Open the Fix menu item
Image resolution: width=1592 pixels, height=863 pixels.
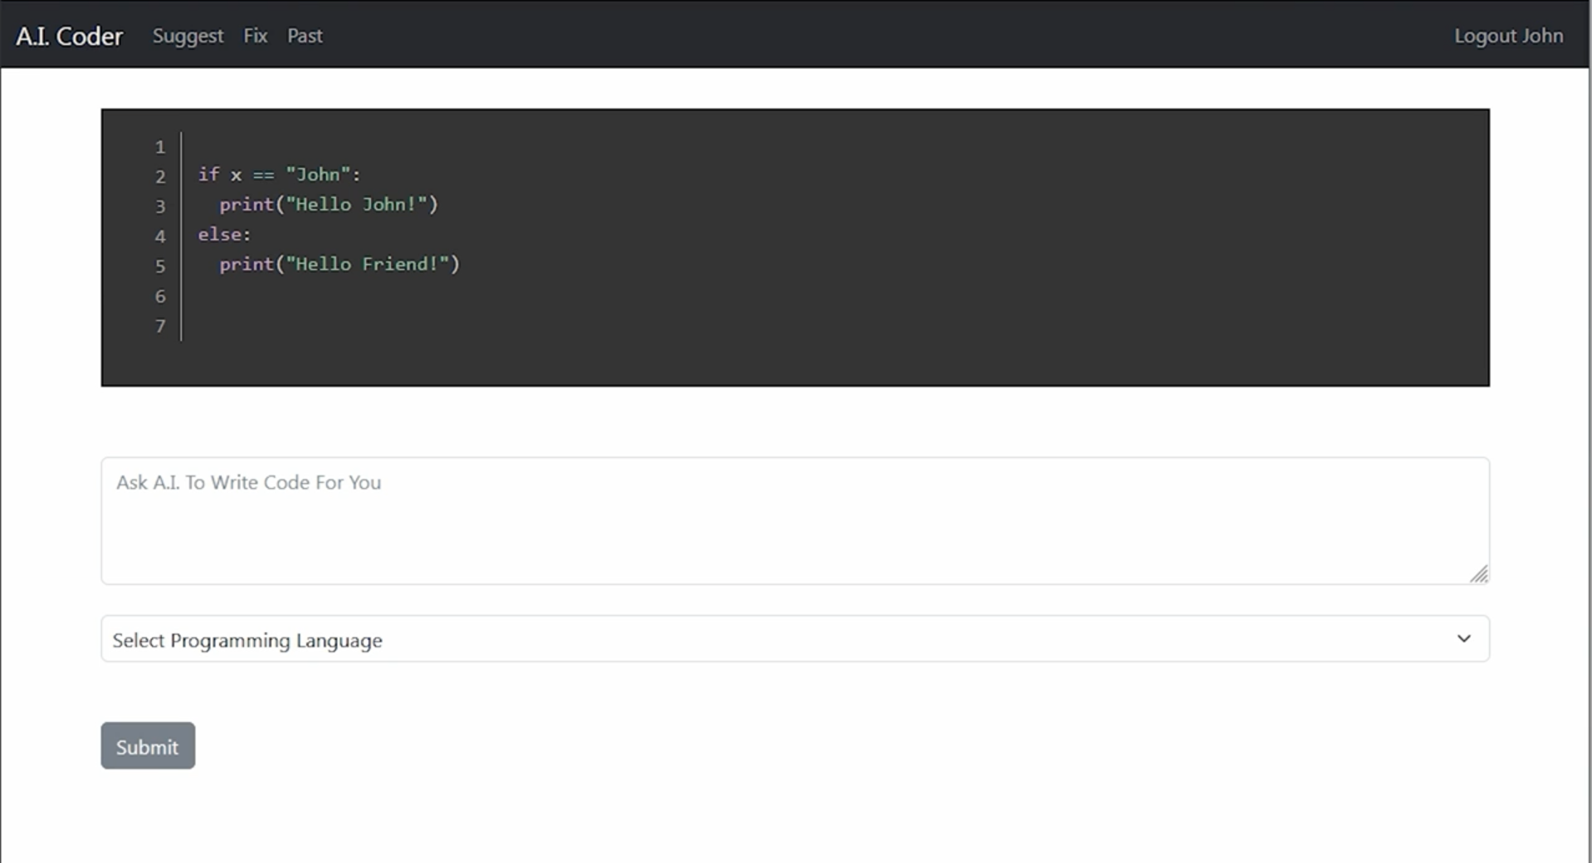[255, 36]
